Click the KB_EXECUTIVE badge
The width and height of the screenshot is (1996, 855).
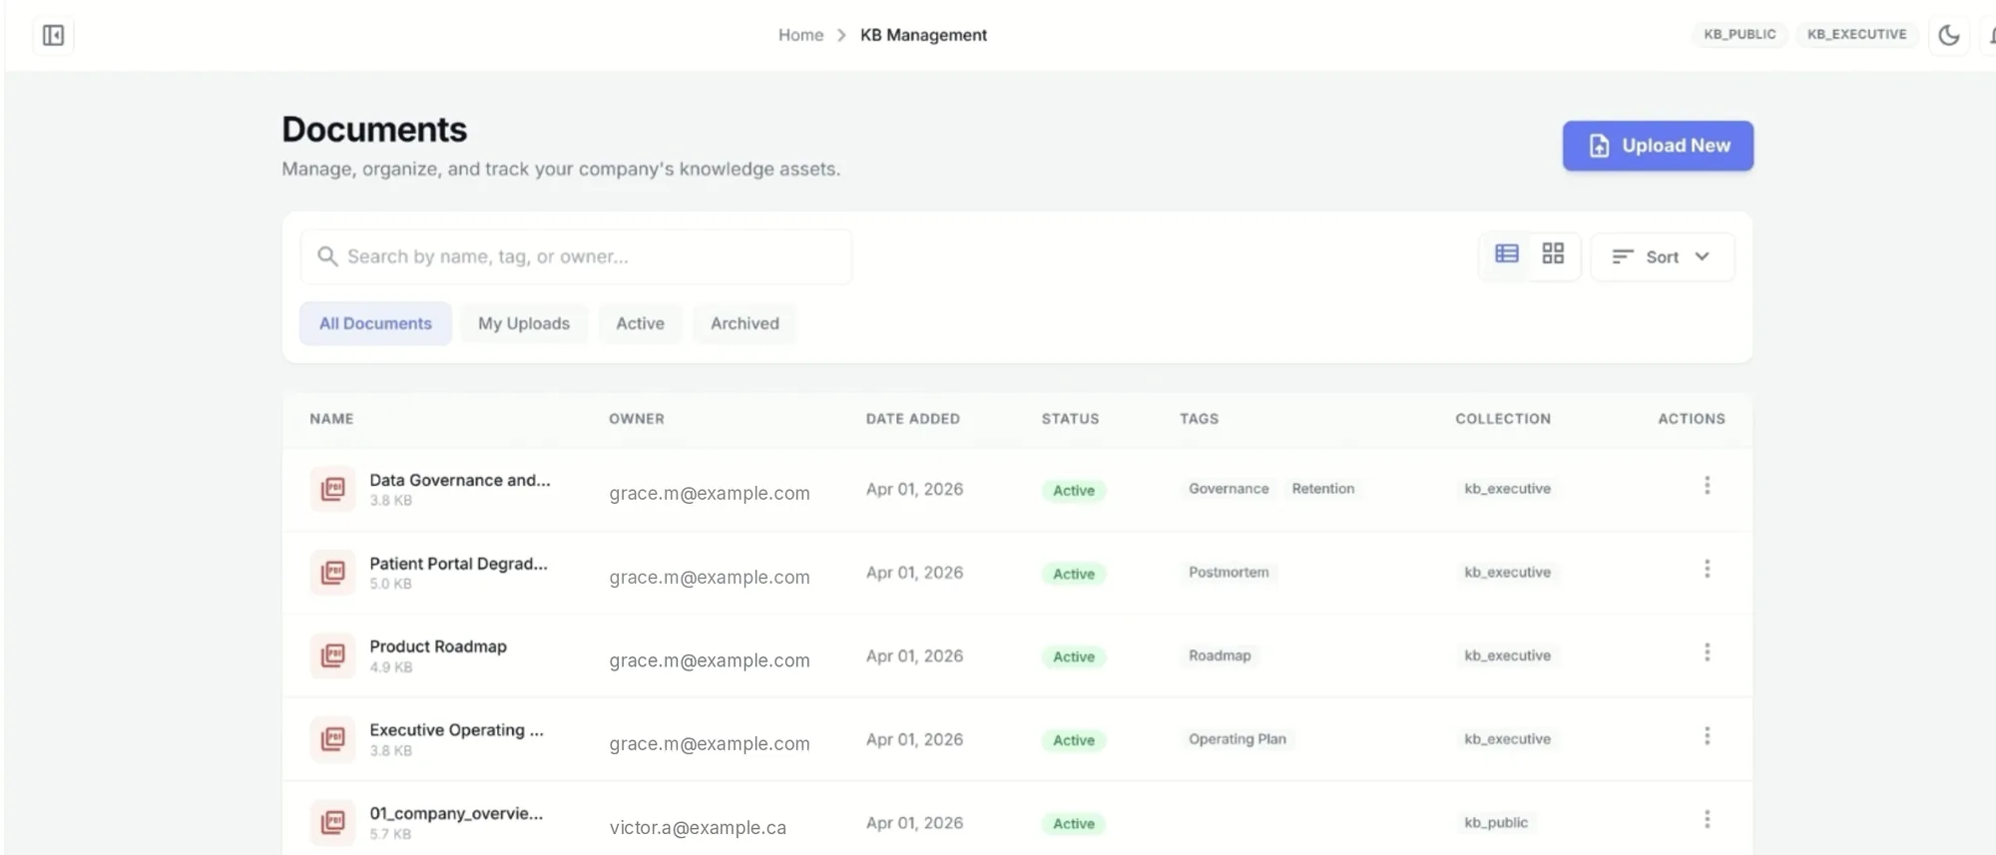click(x=1856, y=34)
